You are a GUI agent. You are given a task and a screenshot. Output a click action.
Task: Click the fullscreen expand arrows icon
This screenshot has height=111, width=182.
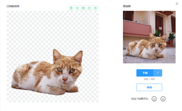click(77, 8)
